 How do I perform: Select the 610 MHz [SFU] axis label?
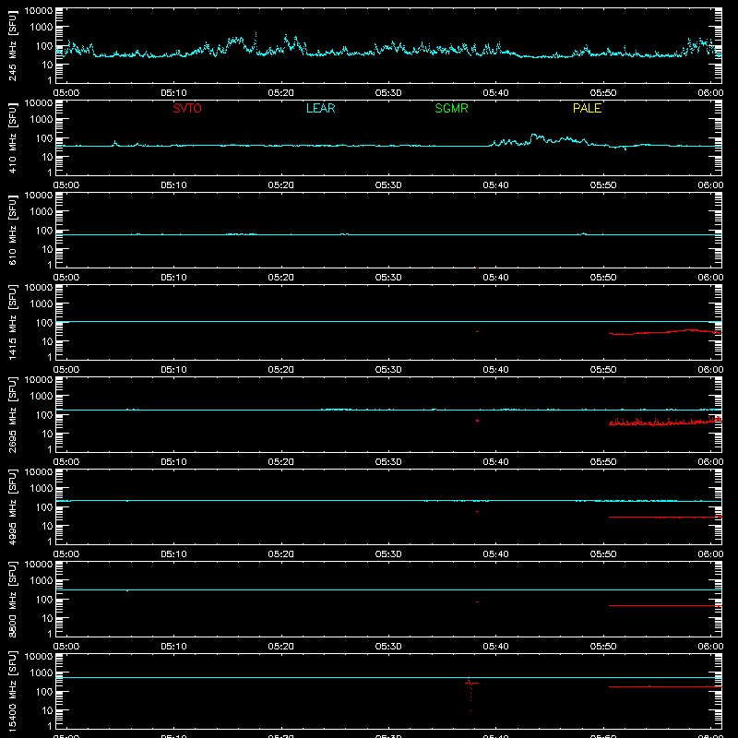point(12,230)
